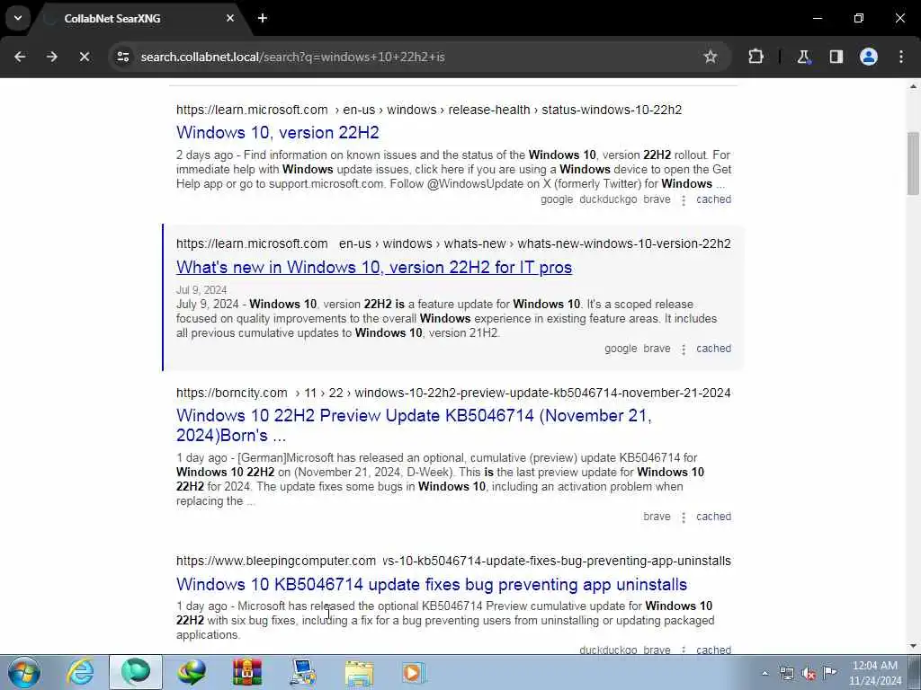Open KB5046714 update fixes bug result
The height and width of the screenshot is (690, 921).
point(432,584)
